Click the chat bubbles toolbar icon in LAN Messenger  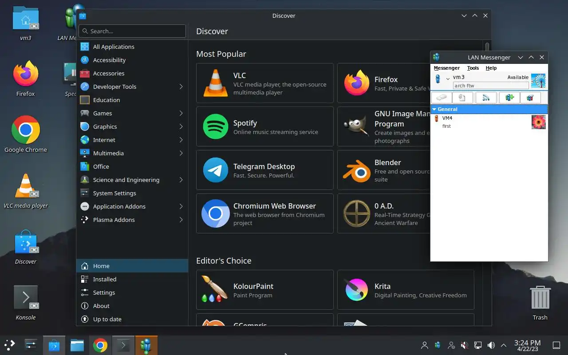(x=442, y=98)
